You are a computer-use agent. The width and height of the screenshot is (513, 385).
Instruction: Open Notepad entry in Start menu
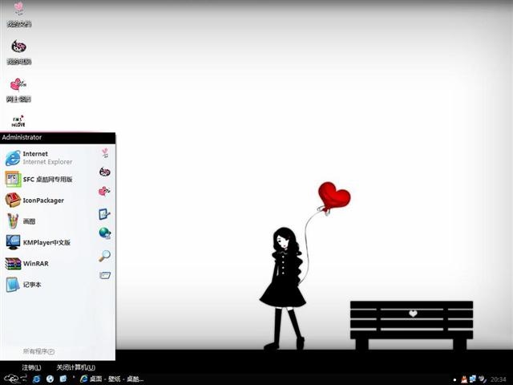[23, 285]
